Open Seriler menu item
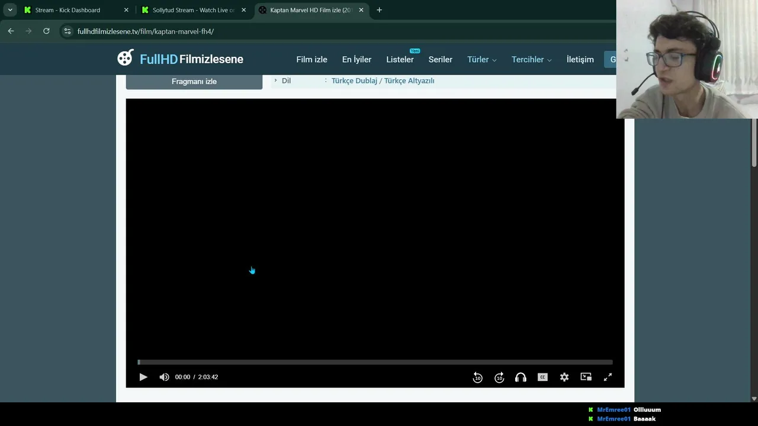 click(440, 59)
